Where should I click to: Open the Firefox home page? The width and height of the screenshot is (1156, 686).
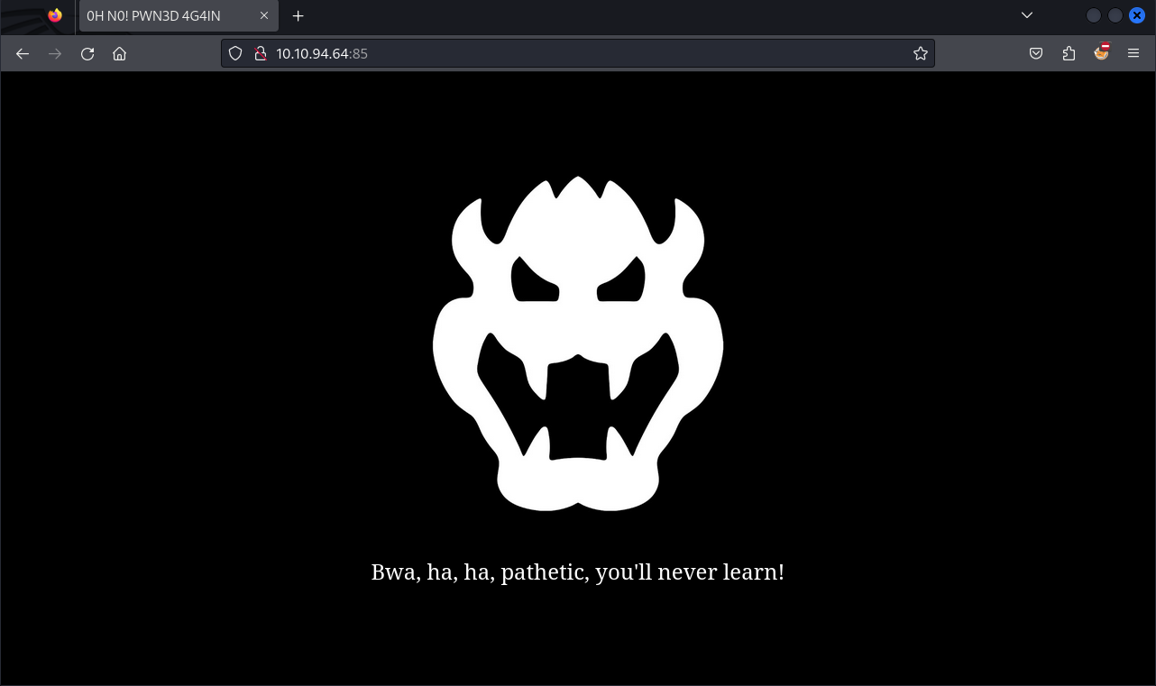click(119, 54)
